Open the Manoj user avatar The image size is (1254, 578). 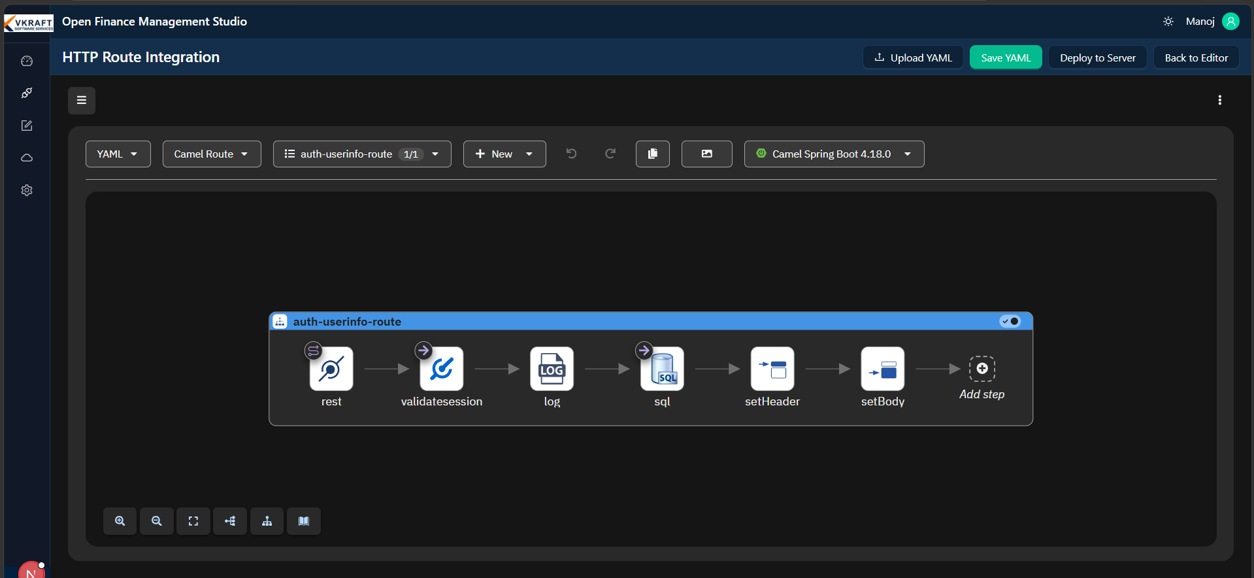(x=1230, y=22)
